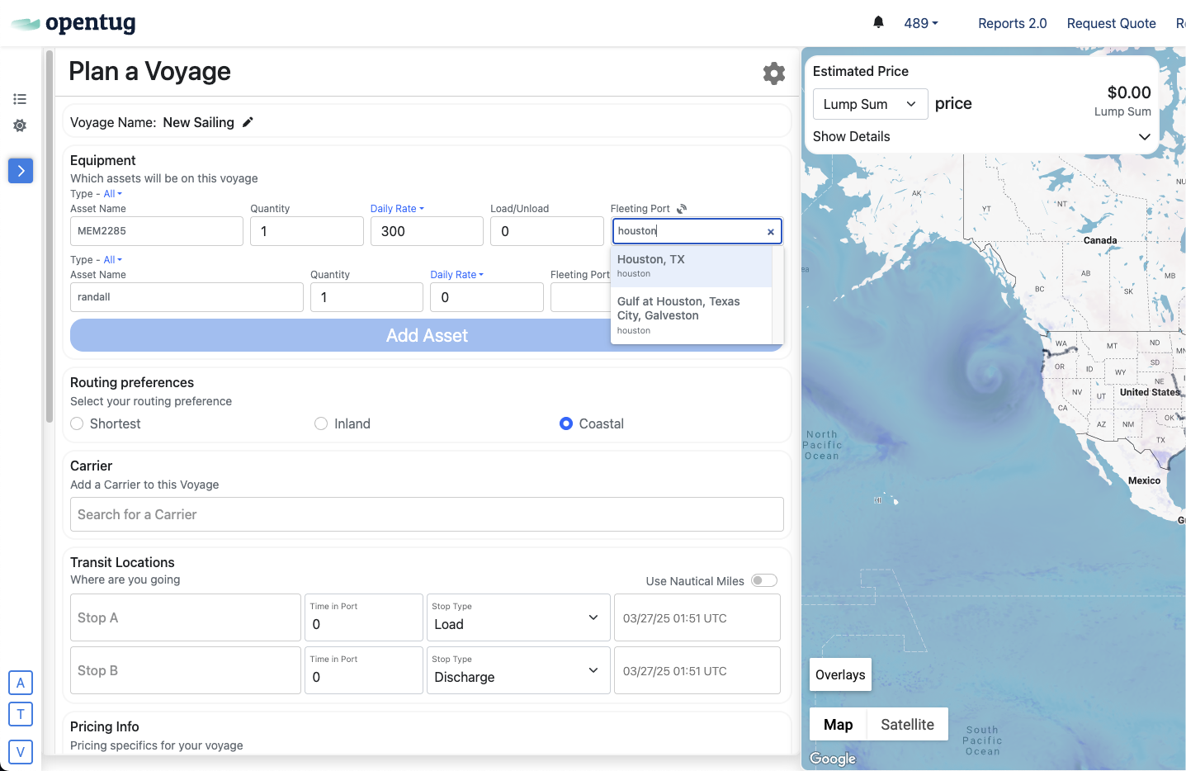Select the Shortest routing option
Screen dimensions: 1186x771
78,423
